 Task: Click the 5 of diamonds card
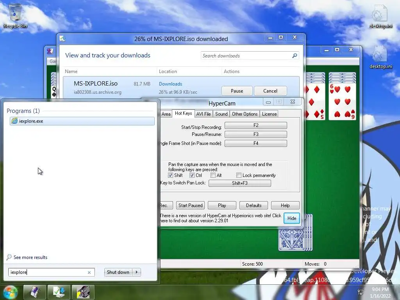tap(315, 102)
